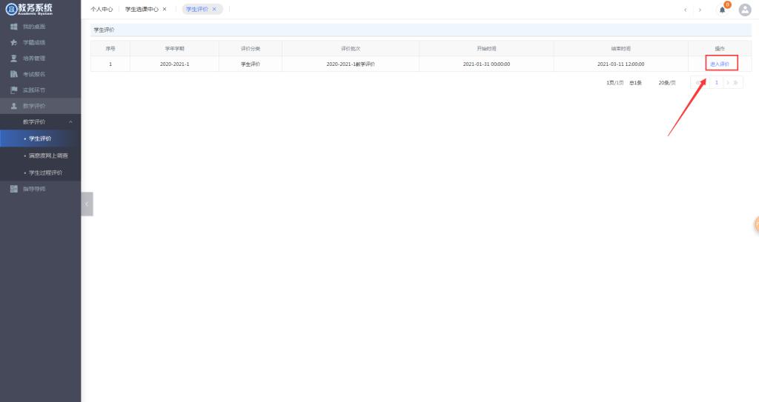
Task: Click the 指导导师 icon in sidebar
Action: point(13,189)
